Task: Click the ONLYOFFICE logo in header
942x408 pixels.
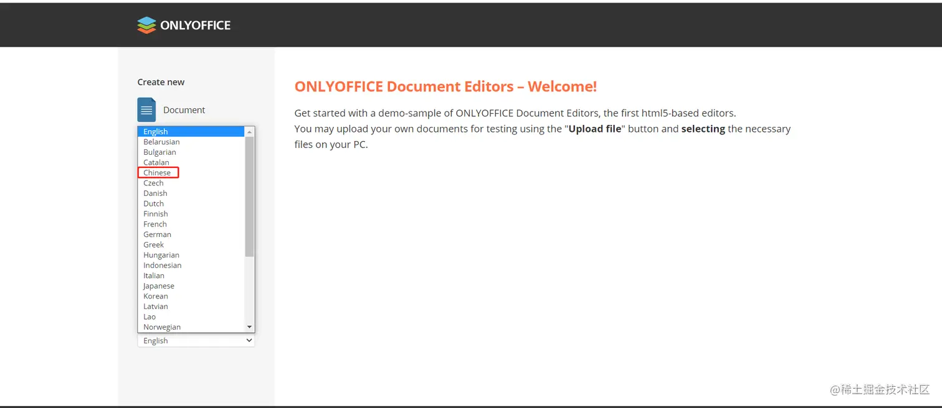Action: click(184, 25)
